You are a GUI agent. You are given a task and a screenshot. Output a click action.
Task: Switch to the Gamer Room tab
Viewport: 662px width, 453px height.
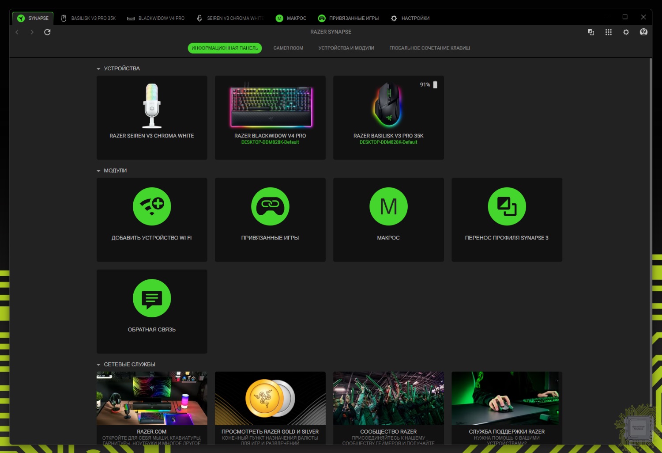[288, 48]
